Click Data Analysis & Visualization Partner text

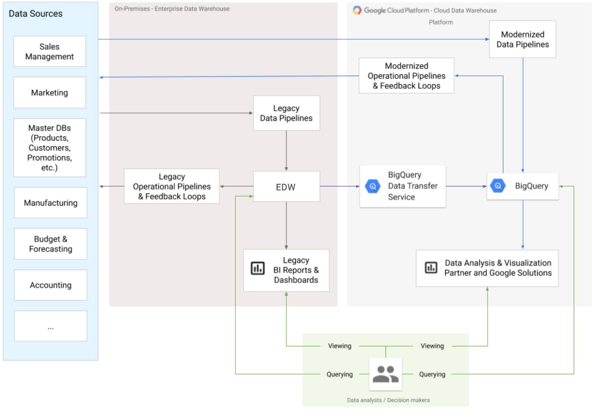tap(498, 268)
